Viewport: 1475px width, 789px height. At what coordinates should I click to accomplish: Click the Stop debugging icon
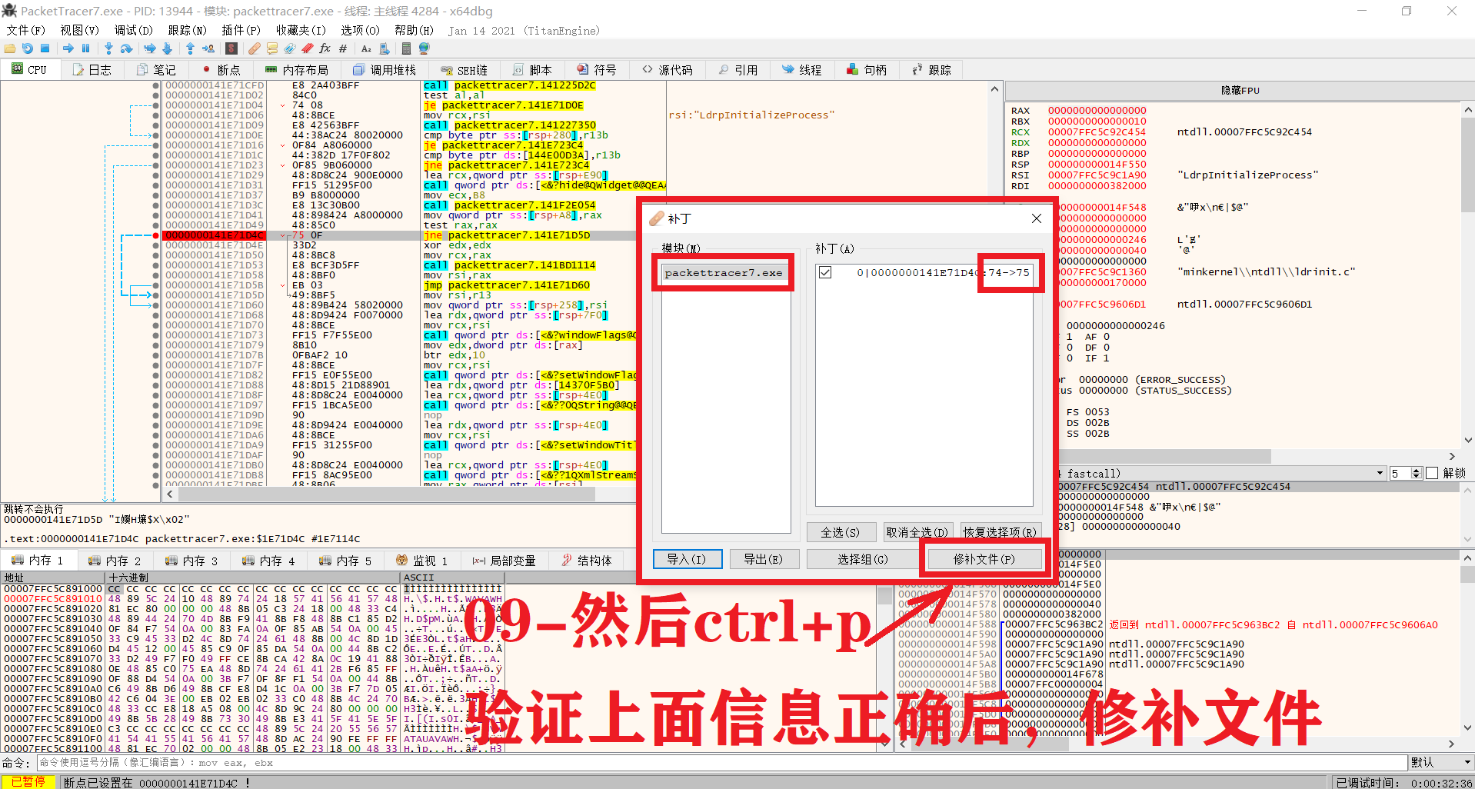[45, 48]
